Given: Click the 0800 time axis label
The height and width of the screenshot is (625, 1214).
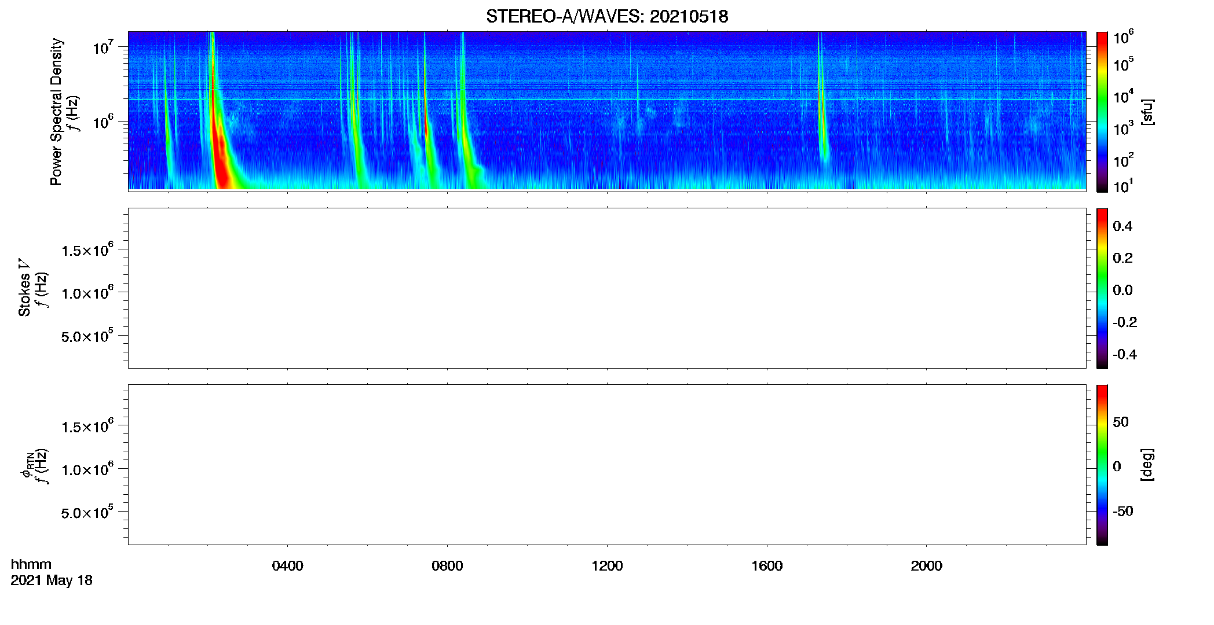Looking at the screenshot, I should click(447, 566).
